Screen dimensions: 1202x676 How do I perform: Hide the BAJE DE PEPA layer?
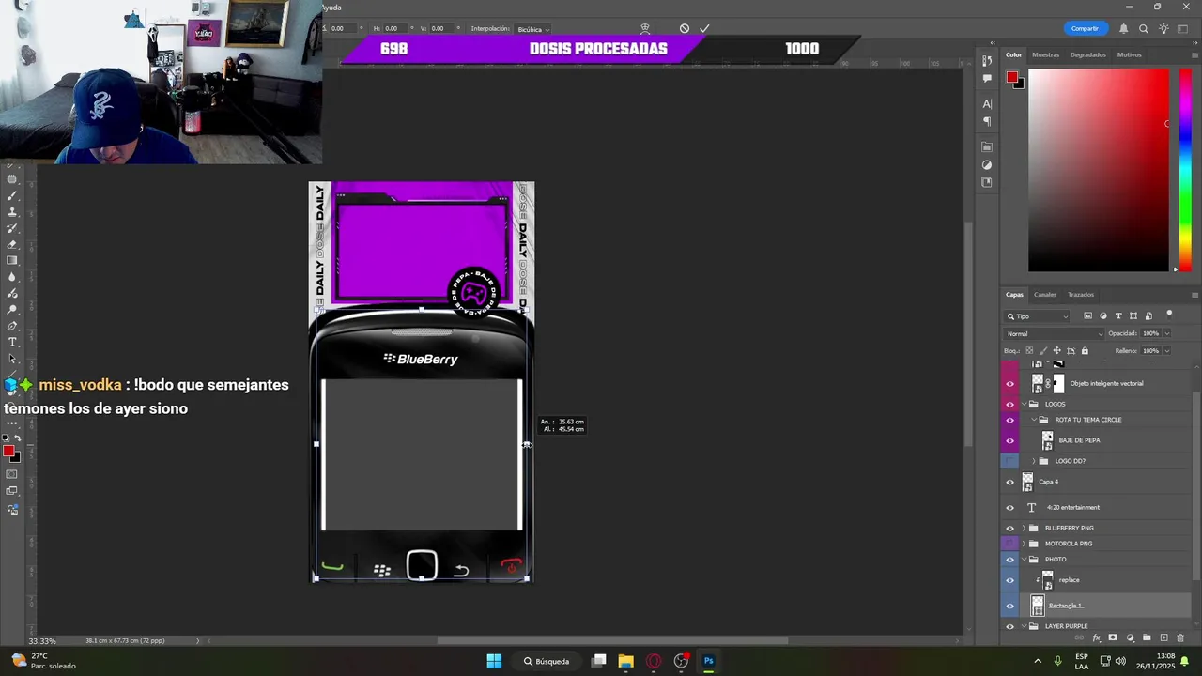click(1010, 440)
